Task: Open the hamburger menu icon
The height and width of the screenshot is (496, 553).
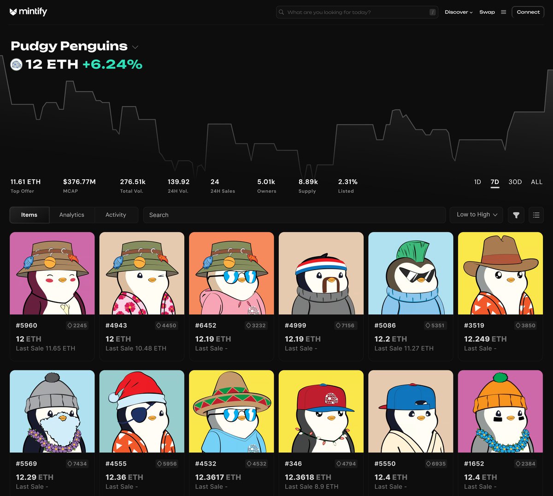Action: point(503,12)
